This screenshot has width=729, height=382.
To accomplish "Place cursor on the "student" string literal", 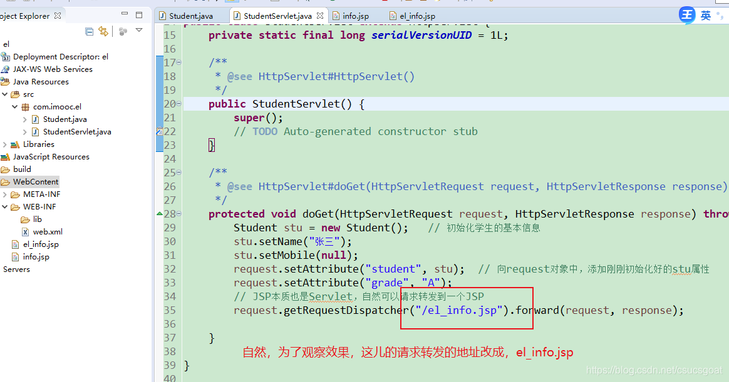I will [x=393, y=269].
